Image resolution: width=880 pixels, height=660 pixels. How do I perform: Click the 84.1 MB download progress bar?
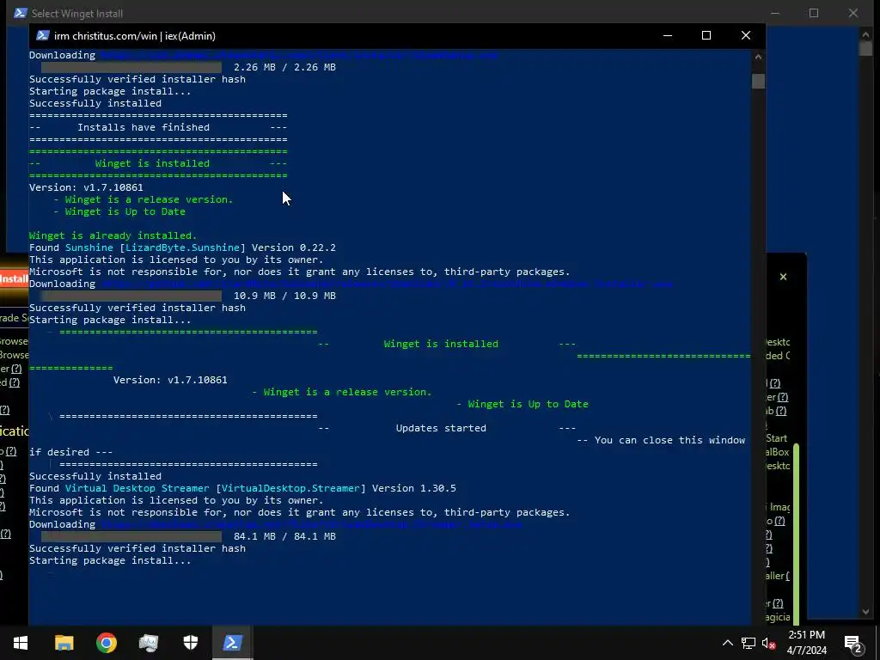[x=131, y=536]
